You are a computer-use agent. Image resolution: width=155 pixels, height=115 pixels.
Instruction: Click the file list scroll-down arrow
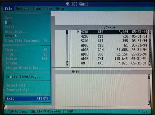(x=149, y=63)
